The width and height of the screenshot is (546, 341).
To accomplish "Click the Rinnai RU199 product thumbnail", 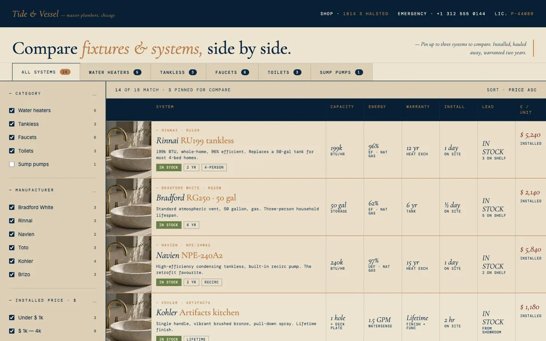I will tap(129, 150).
